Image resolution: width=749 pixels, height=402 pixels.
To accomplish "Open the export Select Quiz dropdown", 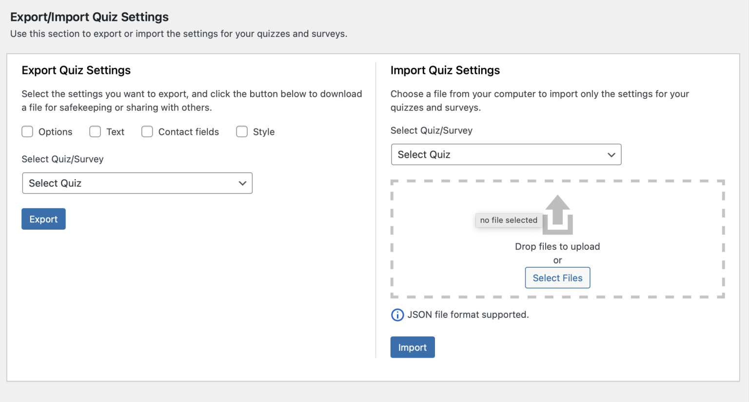I will (137, 183).
